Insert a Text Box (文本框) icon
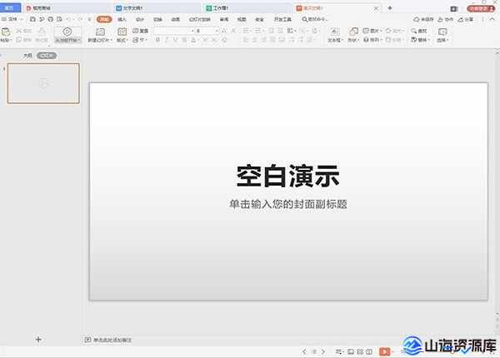Viewport: 500px width, 358px height. tap(335, 31)
